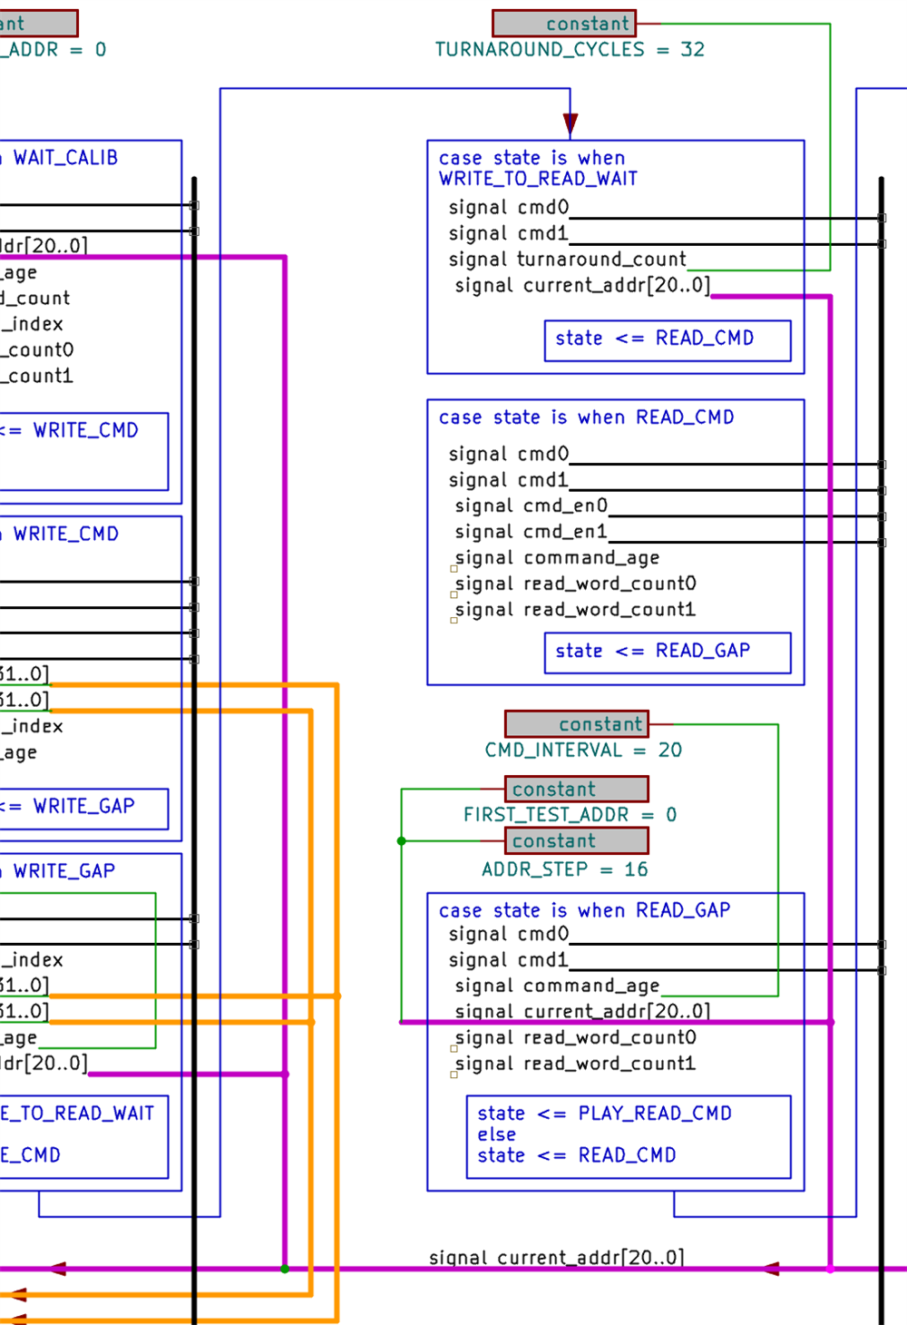This screenshot has width=907, height=1325.
Task: Click the "TURNAROUND_CYCLES = 32" label
Action: 570,50
